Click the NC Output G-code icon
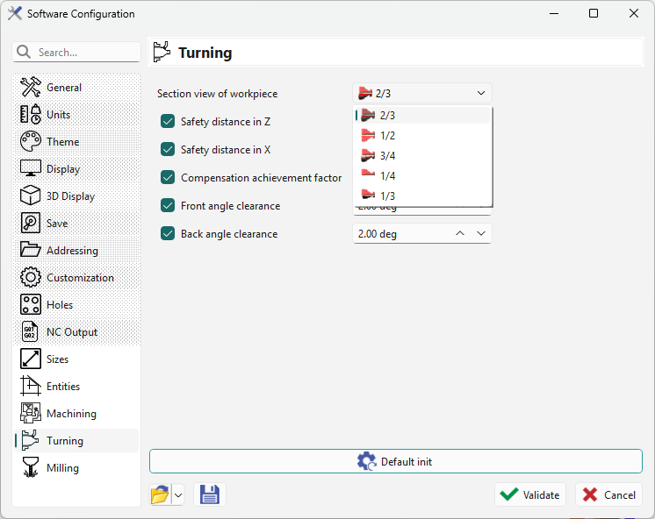This screenshot has height=519, width=655. (x=31, y=332)
